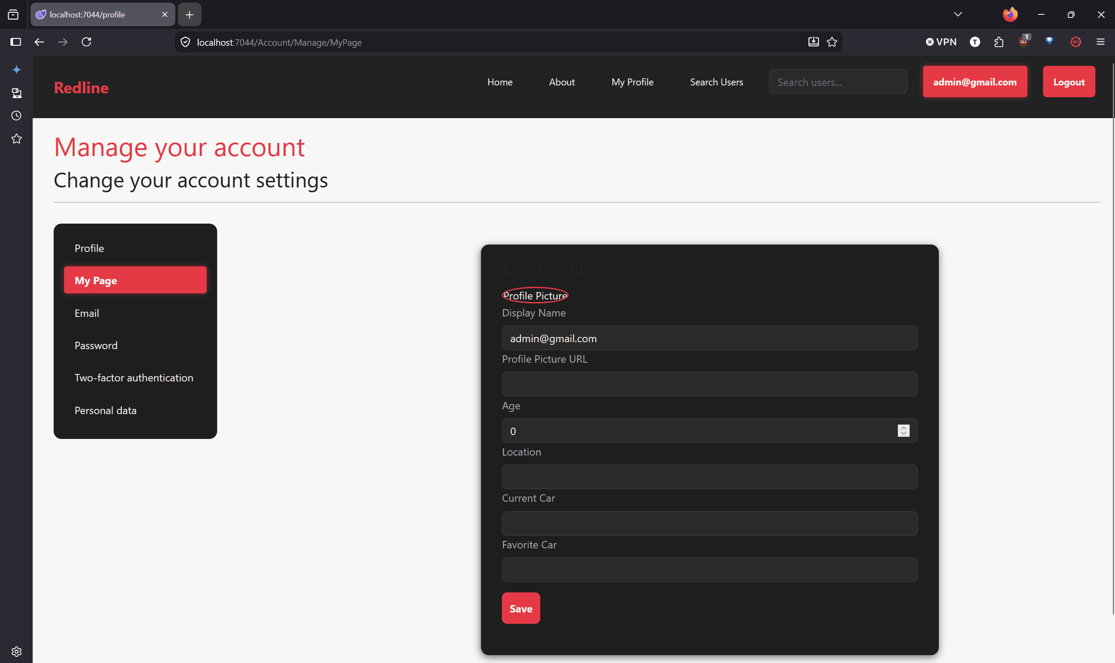Click the Current Car input field
Screen dimensions: 1115x663
point(709,524)
